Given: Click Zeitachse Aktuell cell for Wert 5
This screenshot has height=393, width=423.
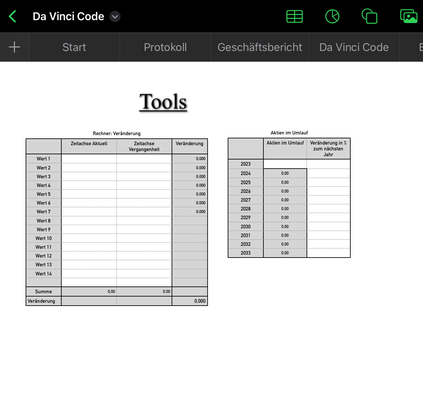Looking at the screenshot, I should (x=89, y=194).
